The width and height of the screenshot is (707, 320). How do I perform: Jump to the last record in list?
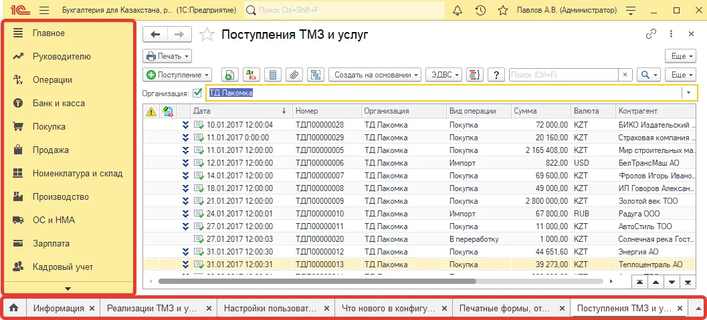pyautogui.click(x=688, y=282)
